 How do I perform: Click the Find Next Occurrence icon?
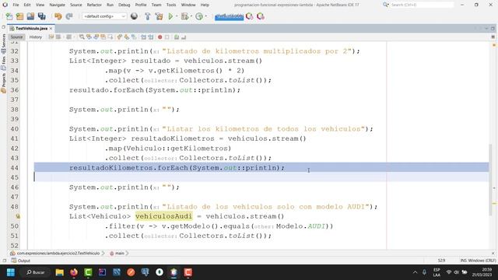pos(96,37)
